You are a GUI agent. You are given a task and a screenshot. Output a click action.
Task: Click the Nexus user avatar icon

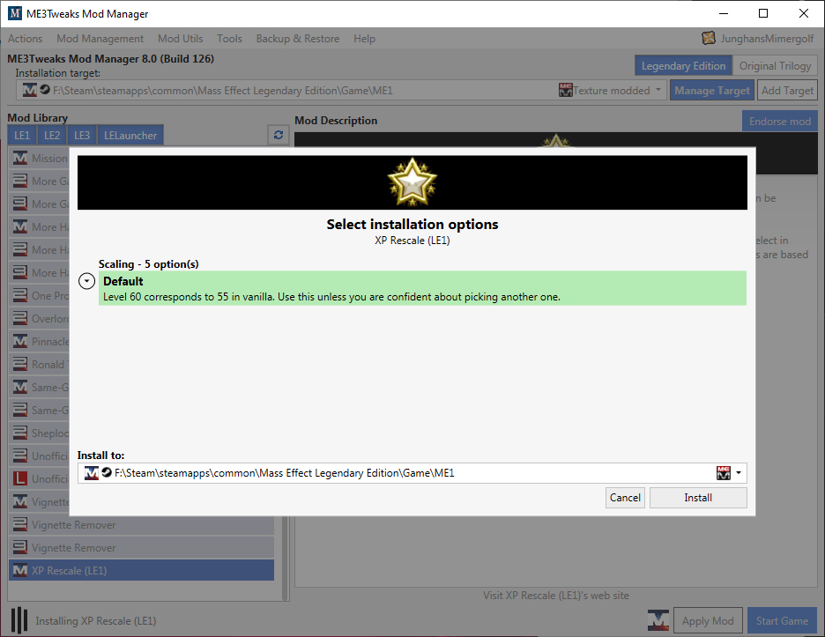coord(709,38)
